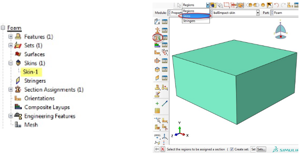Viewport: 306px width, 157px height.
Task: Open the Profile Manager icon
Action: (x=165, y=61)
